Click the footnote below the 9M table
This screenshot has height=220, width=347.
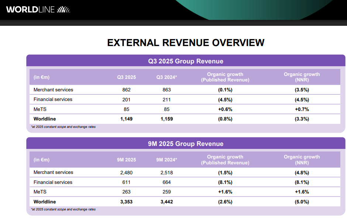[x=63, y=209]
